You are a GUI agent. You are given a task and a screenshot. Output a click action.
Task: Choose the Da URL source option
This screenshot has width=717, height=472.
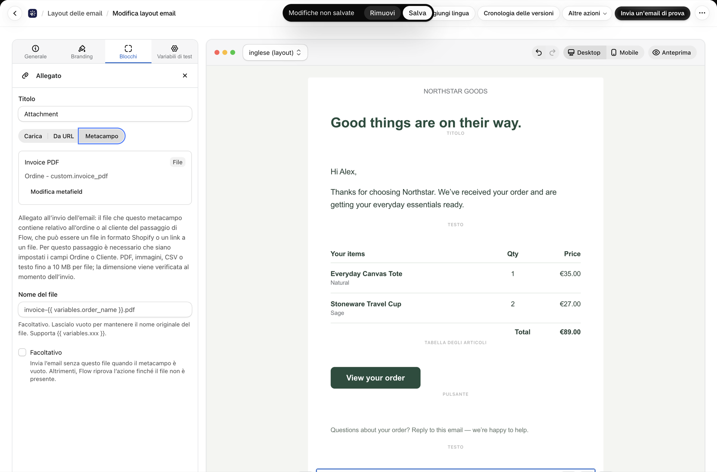(x=63, y=136)
